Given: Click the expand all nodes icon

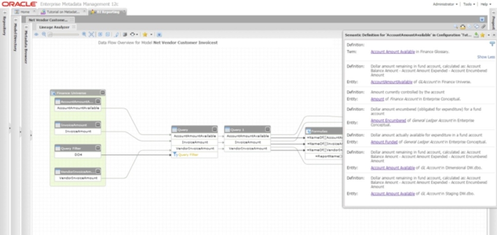Looking at the screenshot, I should [x=100, y=34].
